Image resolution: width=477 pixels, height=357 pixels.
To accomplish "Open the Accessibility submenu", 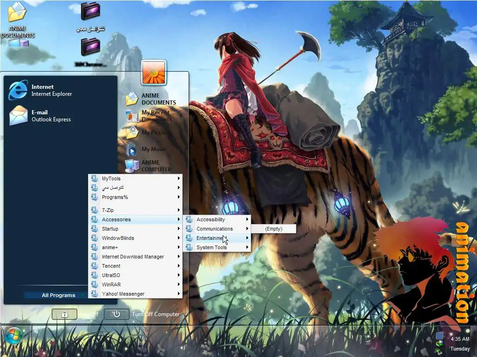I will [x=217, y=219].
